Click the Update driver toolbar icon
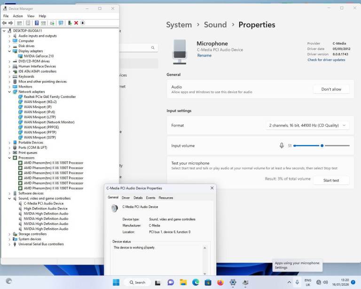This screenshot has height=289, width=361. (70, 23)
